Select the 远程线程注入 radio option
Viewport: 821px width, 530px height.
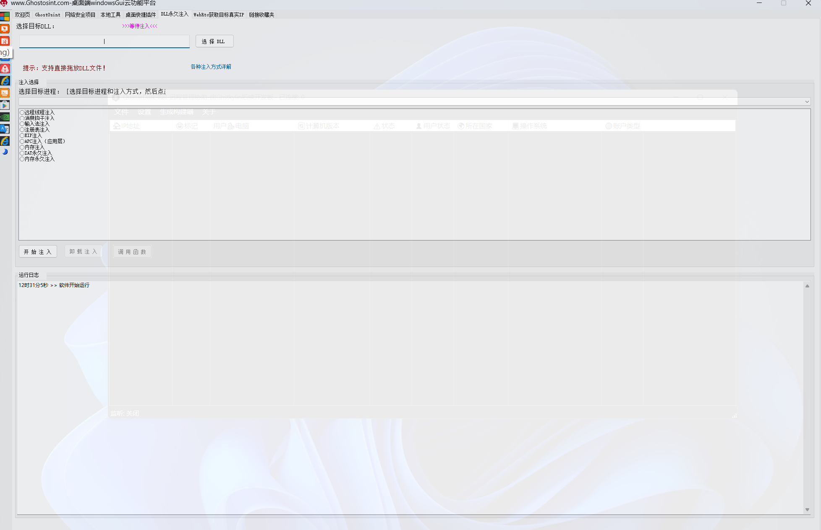22,112
